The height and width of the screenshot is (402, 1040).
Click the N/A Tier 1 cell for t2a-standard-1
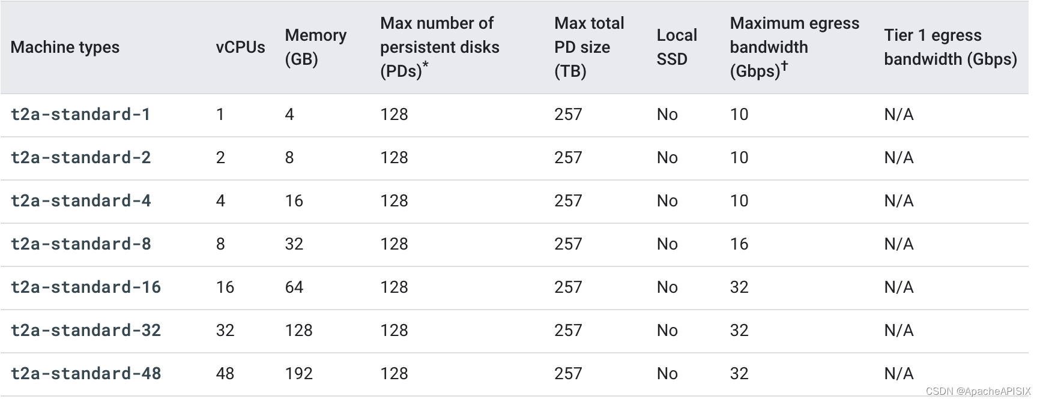click(898, 114)
